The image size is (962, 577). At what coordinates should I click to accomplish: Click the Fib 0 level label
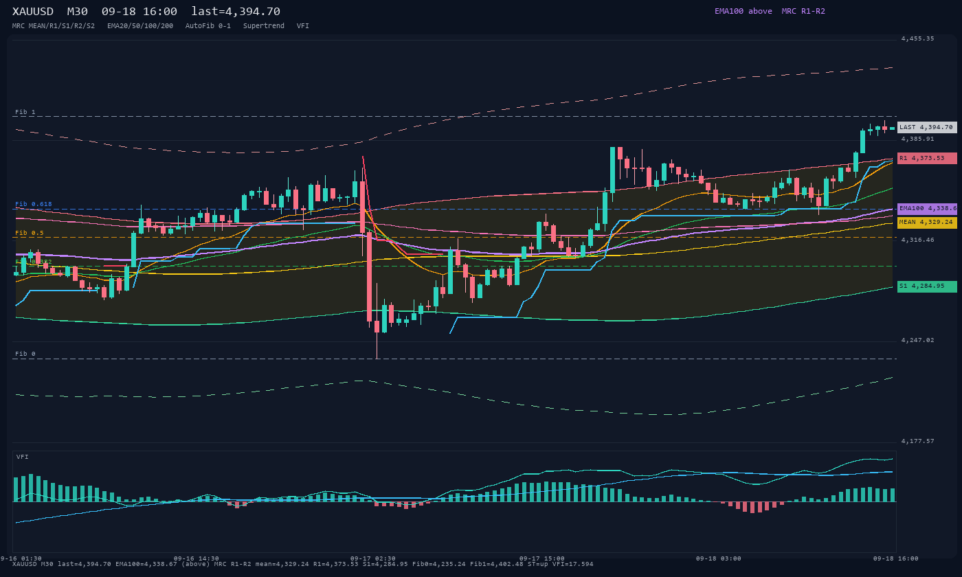[x=25, y=354]
